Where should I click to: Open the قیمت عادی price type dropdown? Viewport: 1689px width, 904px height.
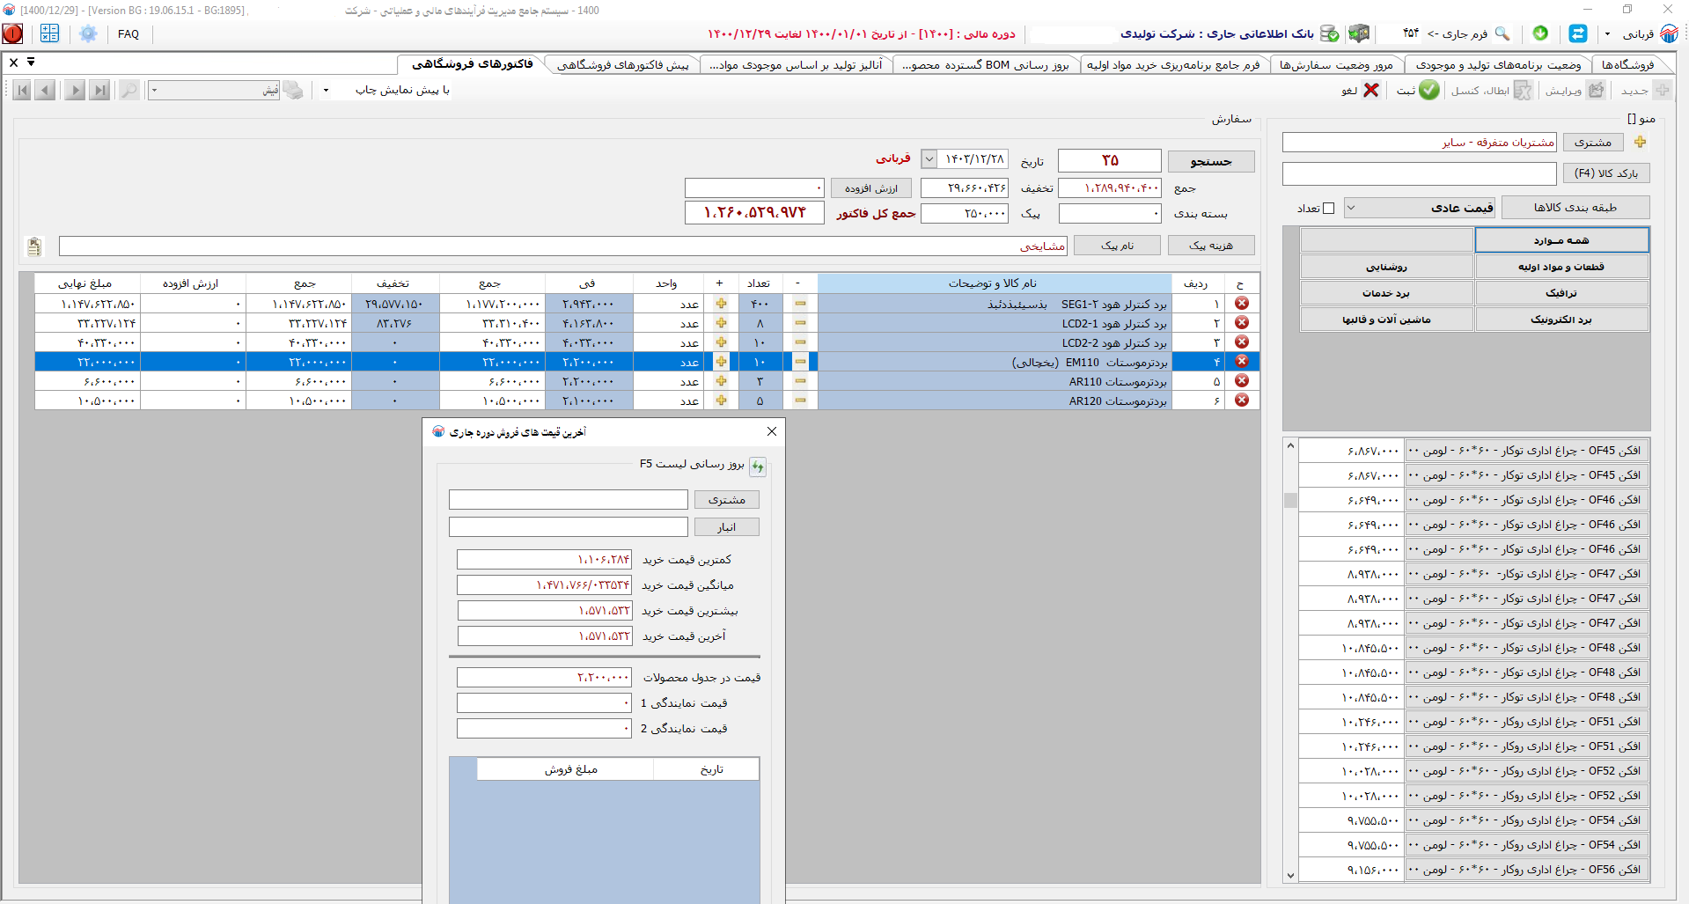tap(1421, 208)
